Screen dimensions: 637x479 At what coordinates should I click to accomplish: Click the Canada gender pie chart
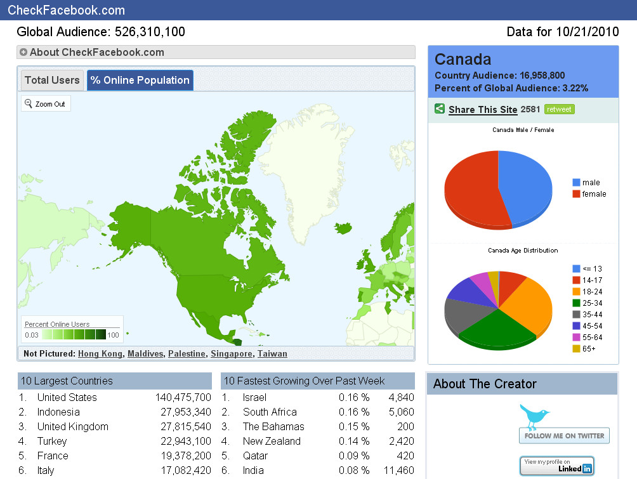pyautogui.click(x=498, y=190)
